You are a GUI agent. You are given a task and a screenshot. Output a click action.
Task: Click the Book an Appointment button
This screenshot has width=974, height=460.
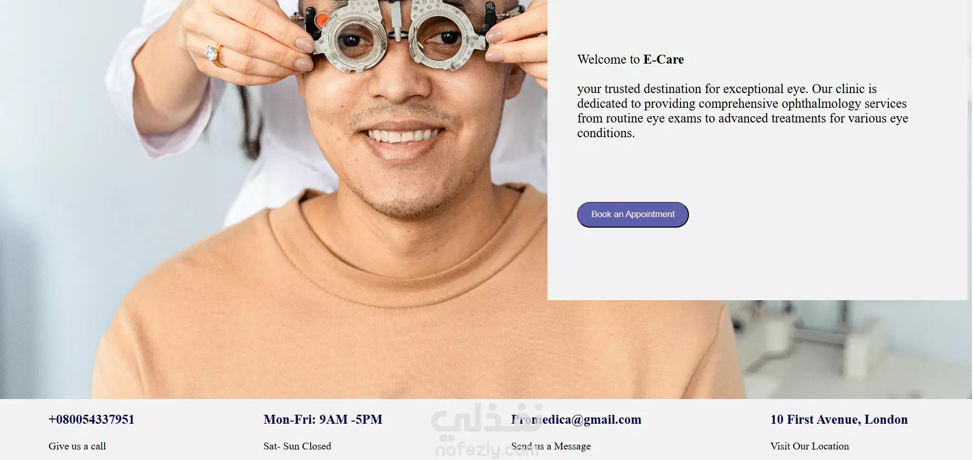[633, 214]
